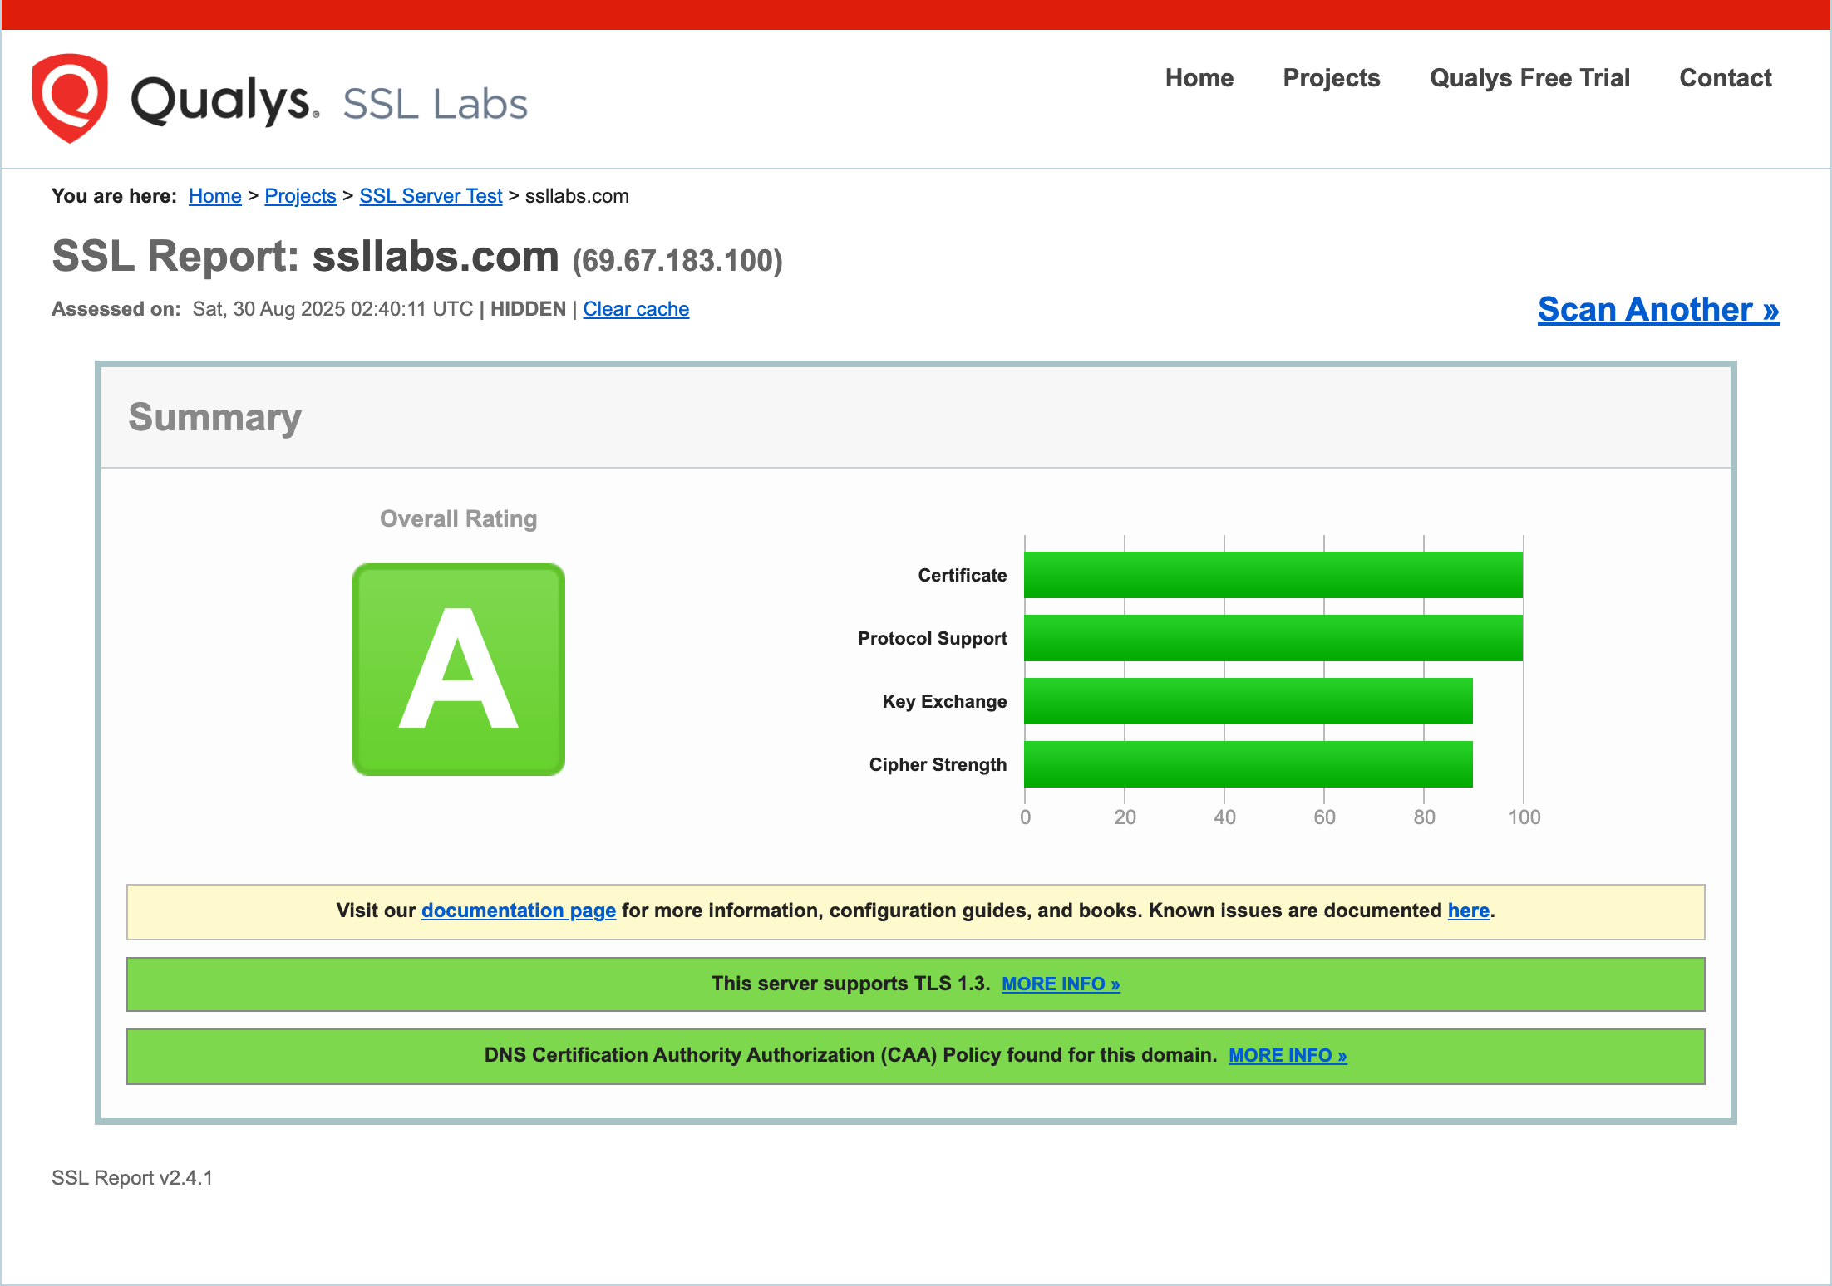Click the green A rating badge
The width and height of the screenshot is (1832, 1286).
tap(459, 670)
